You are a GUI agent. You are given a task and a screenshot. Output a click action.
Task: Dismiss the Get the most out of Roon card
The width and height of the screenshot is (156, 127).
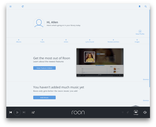[146, 80]
